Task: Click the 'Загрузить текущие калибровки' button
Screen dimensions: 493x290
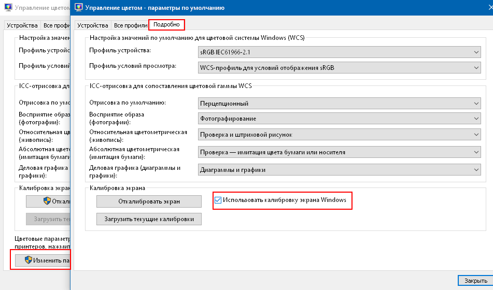Action: click(x=149, y=219)
